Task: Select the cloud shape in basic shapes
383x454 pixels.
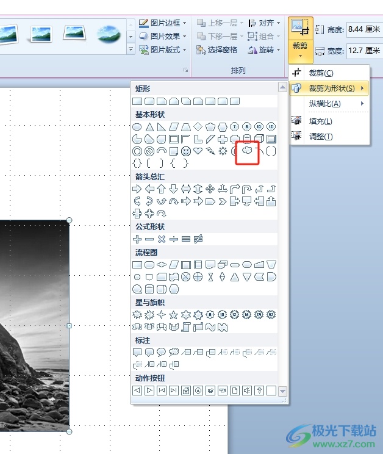Action: click(247, 150)
